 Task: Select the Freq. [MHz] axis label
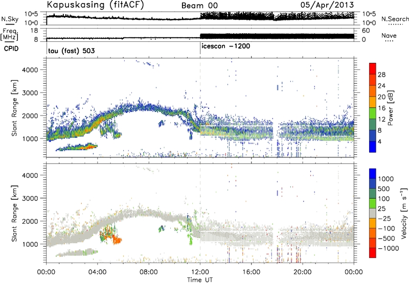[9, 34]
